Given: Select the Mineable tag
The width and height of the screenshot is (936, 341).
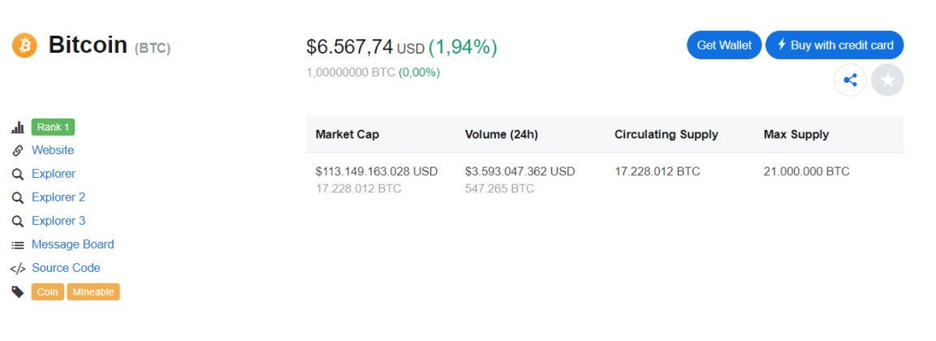Looking at the screenshot, I should [93, 292].
